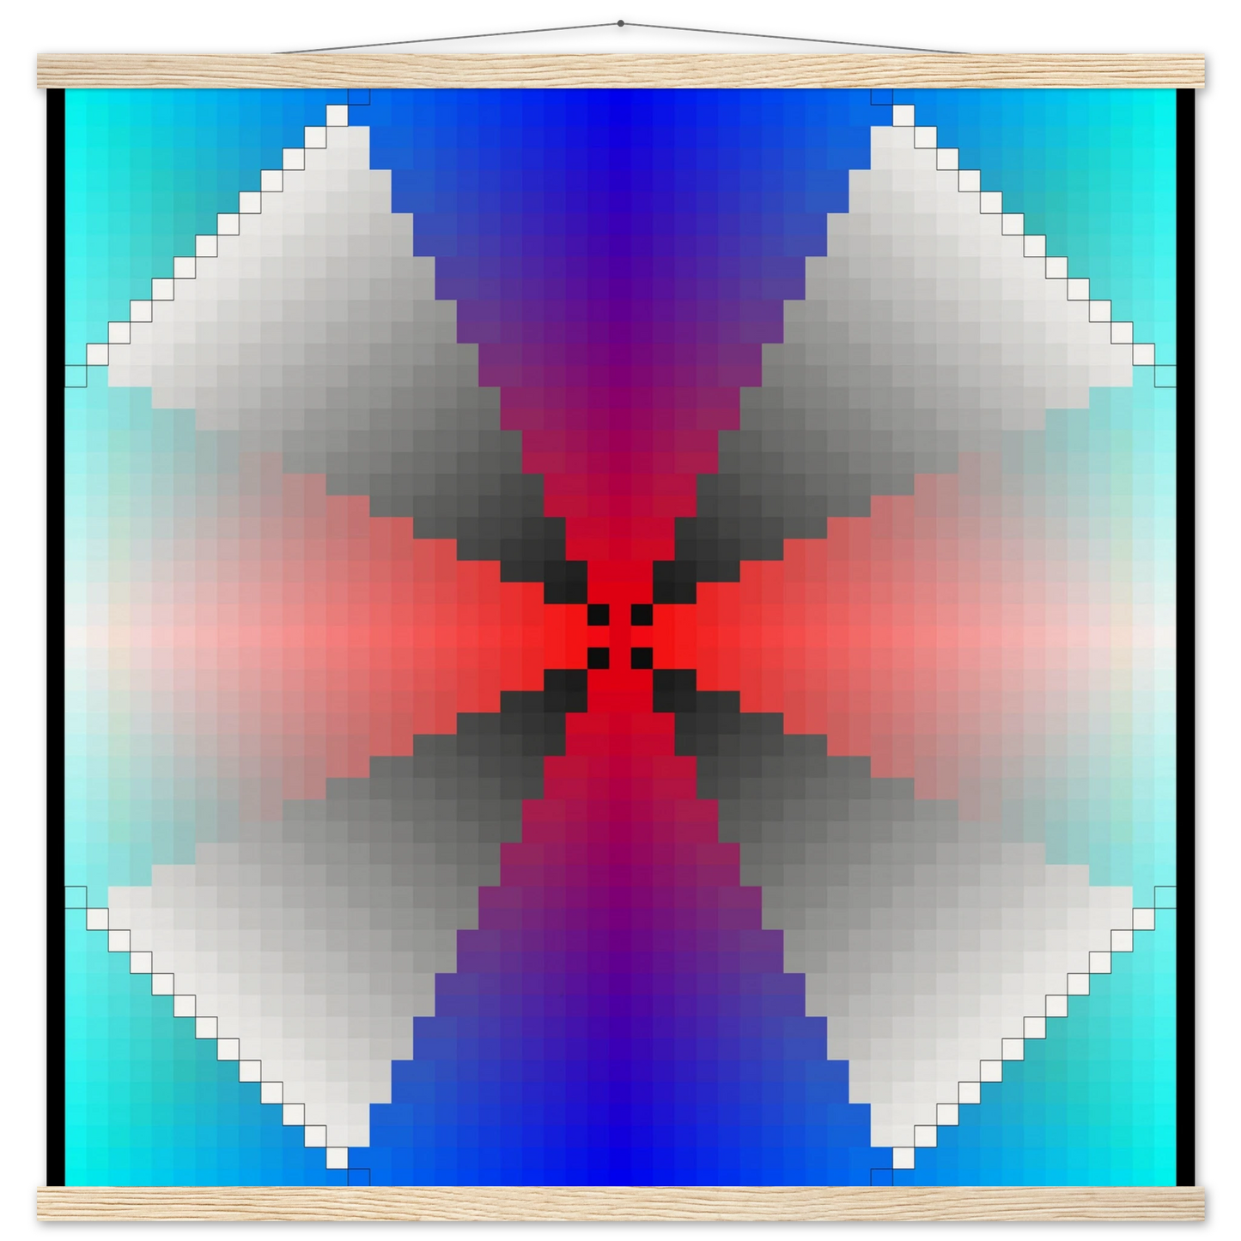
Task: Click the upper-left black center square
Action: [598, 615]
